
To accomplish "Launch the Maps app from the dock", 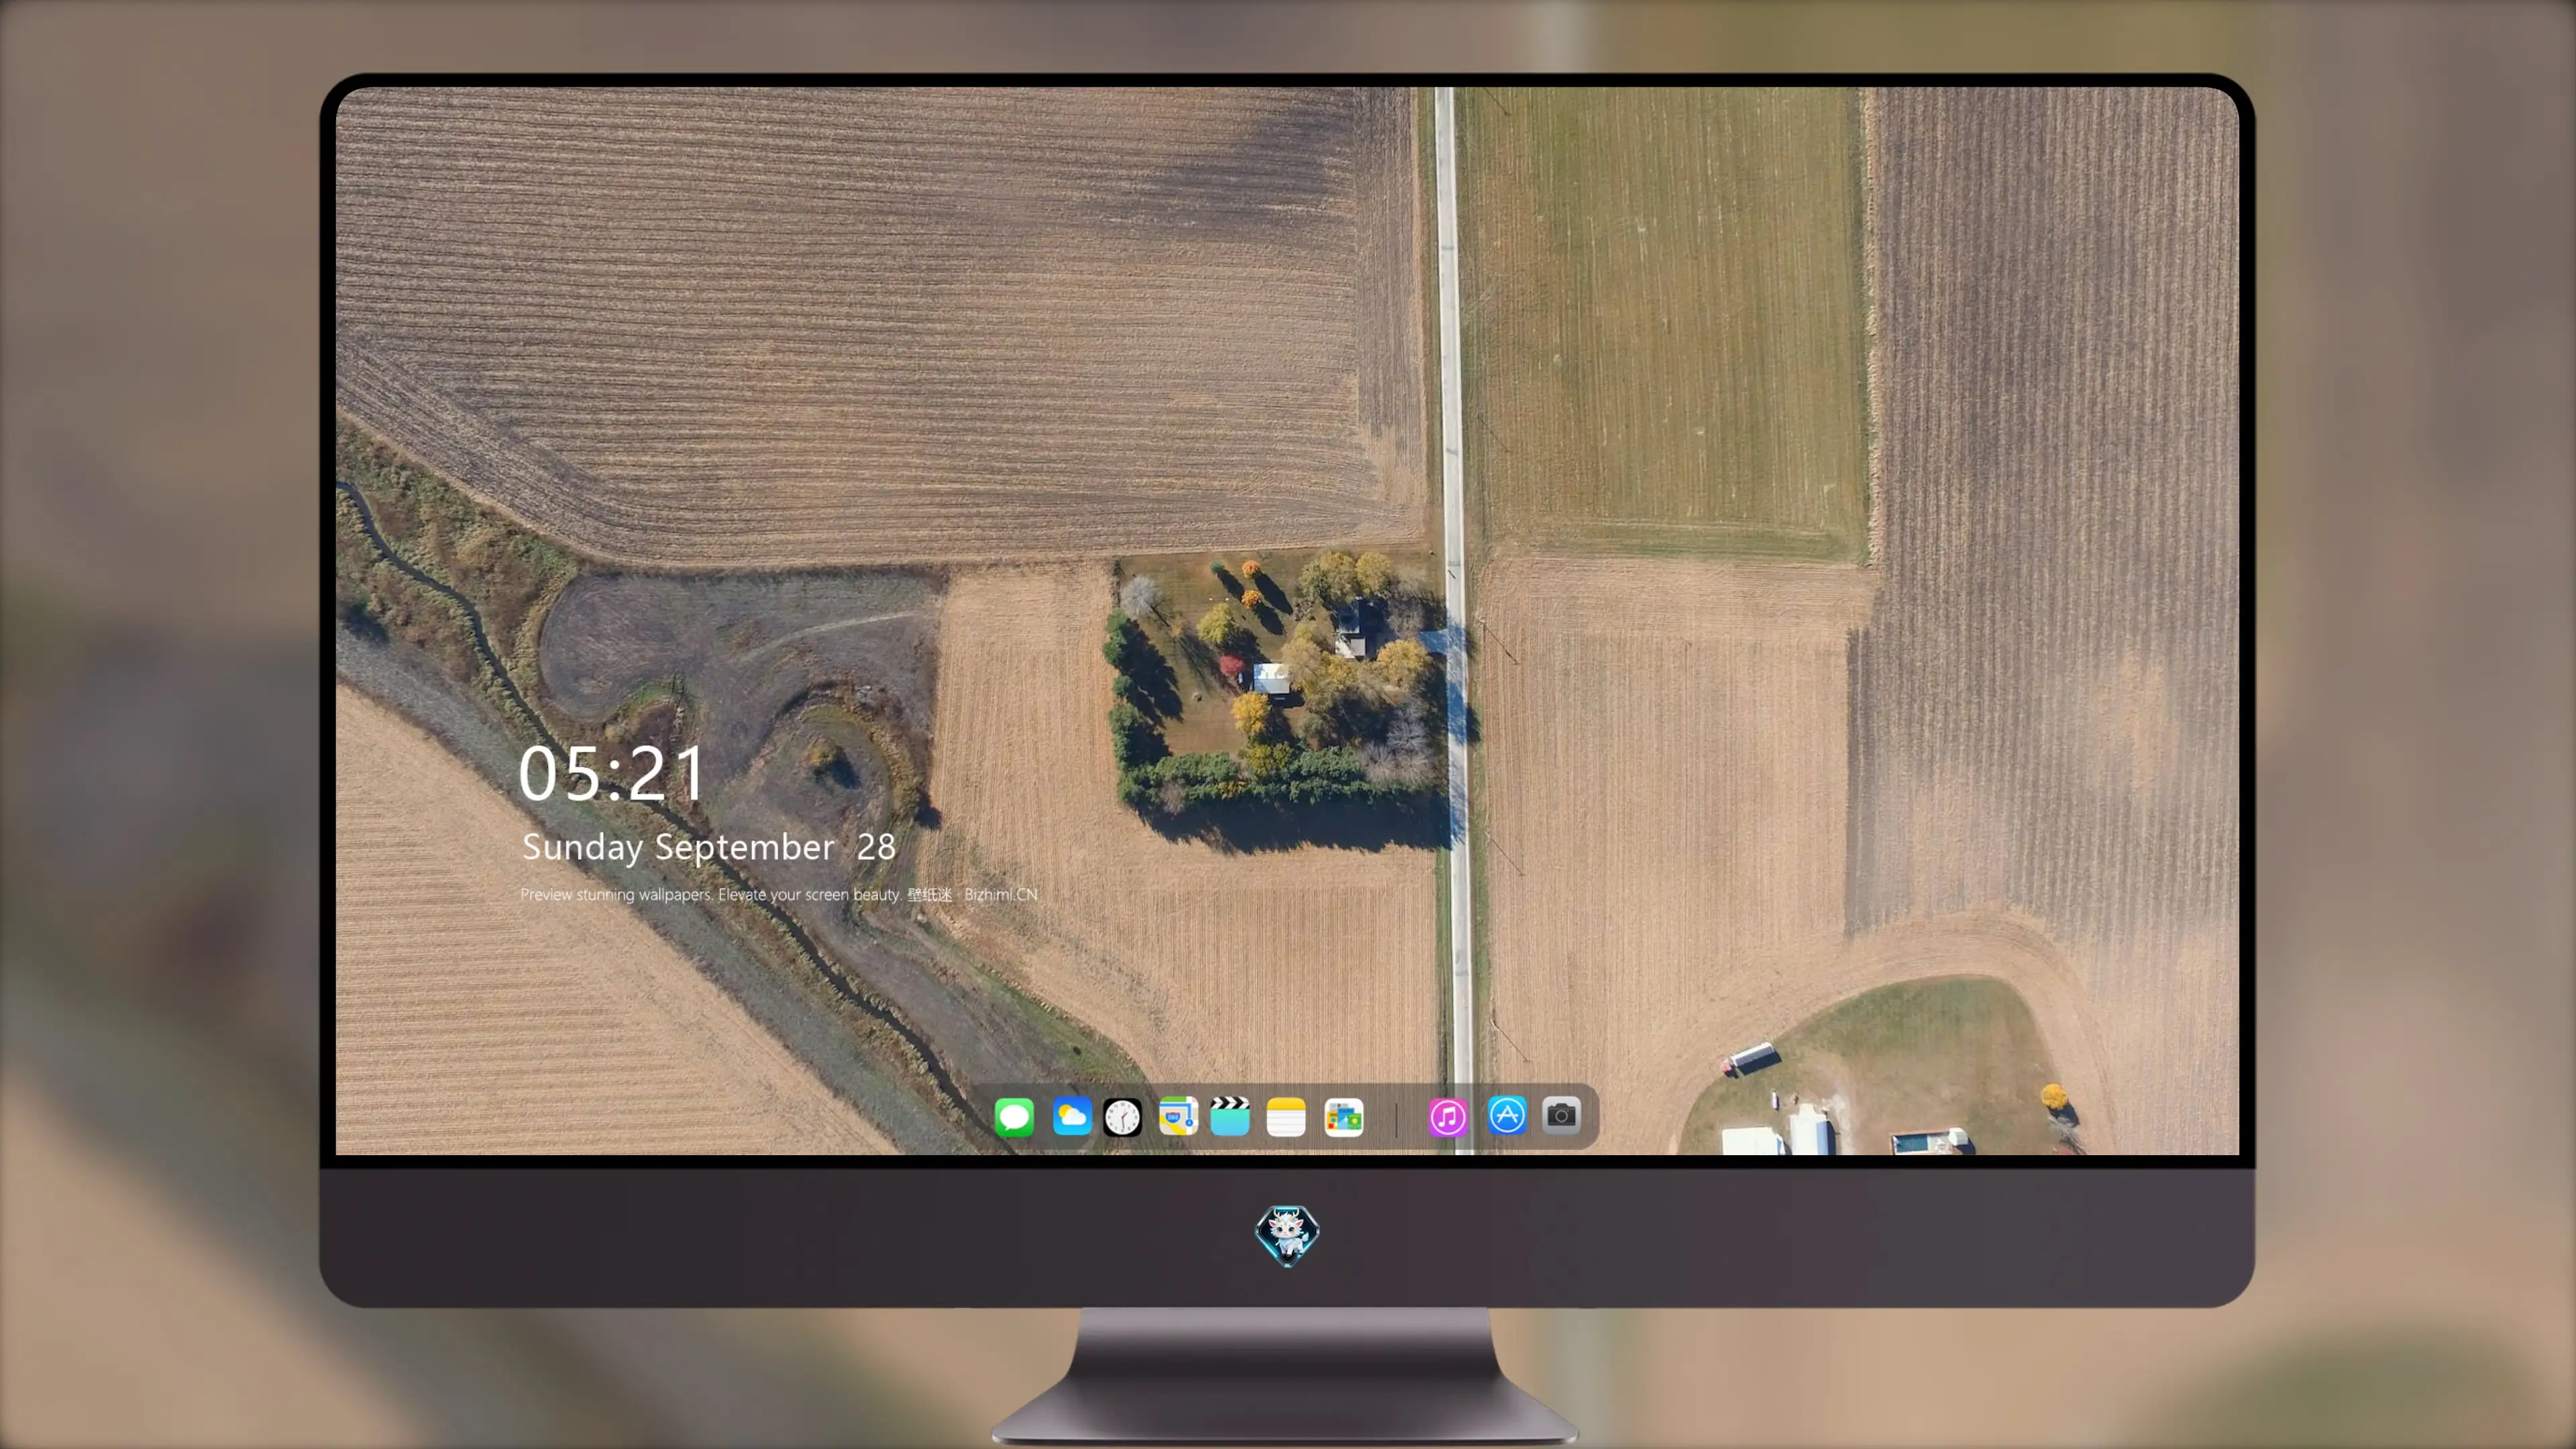I will pos(1178,1116).
